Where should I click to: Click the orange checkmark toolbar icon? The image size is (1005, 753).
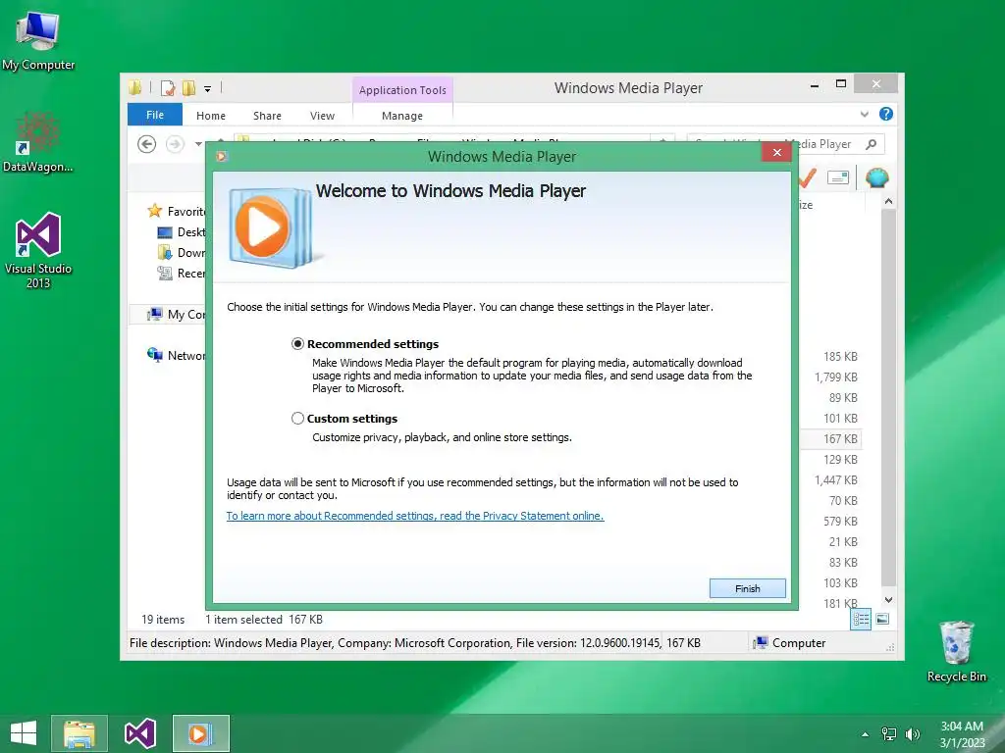click(x=807, y=177)
